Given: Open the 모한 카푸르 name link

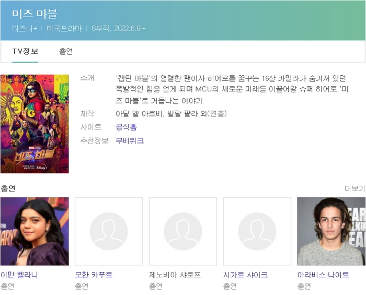Looking at the screenshot, I should 94,275.
